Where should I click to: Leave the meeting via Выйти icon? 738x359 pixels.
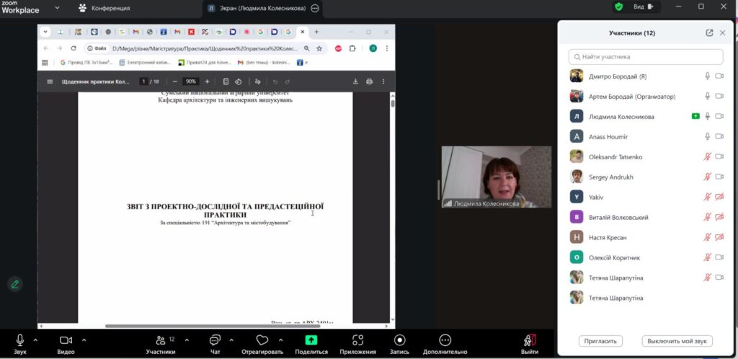click(x=529, y=340)
